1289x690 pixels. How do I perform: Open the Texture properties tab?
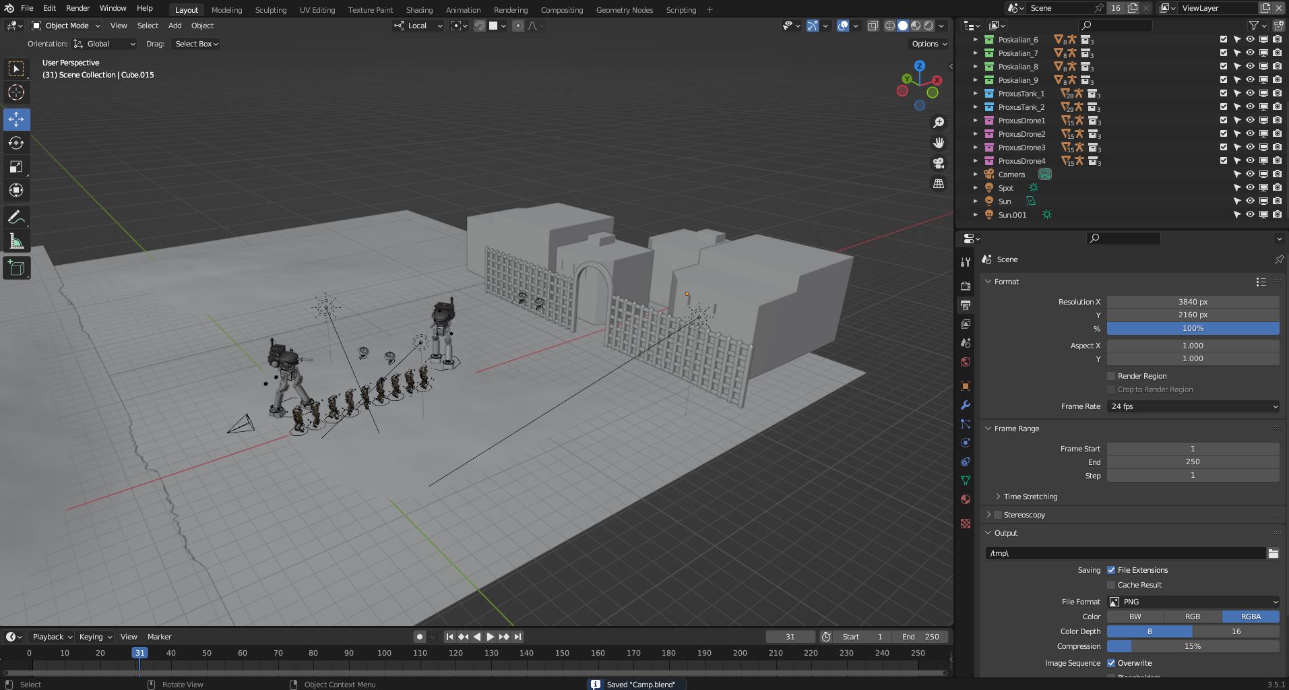coord(966,524)
